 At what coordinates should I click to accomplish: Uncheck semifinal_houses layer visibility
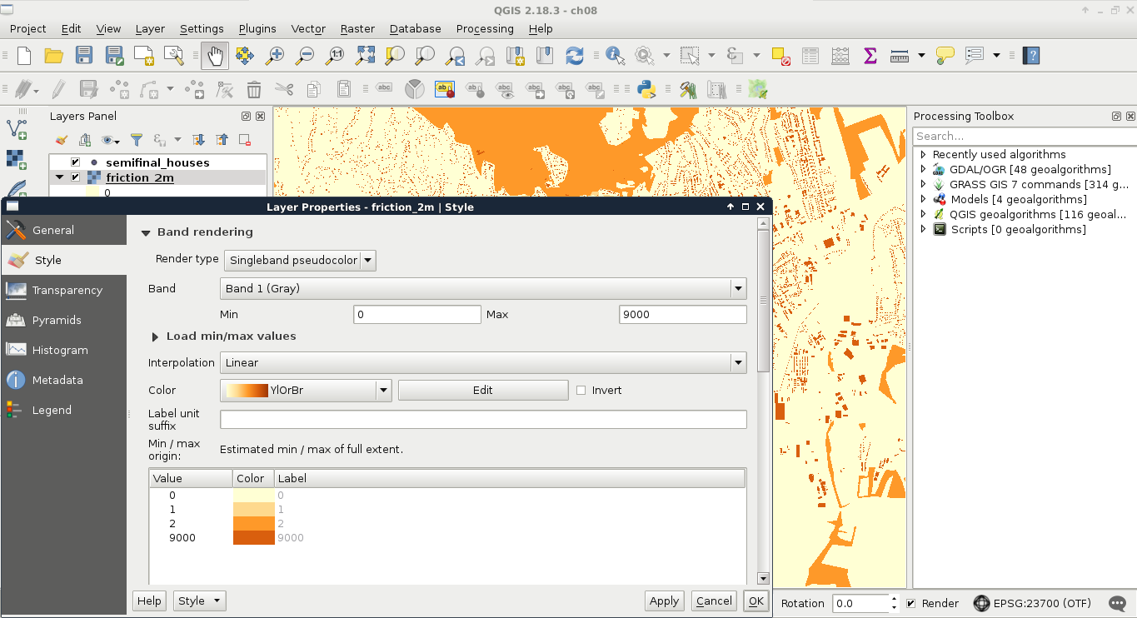click(76, 162)
